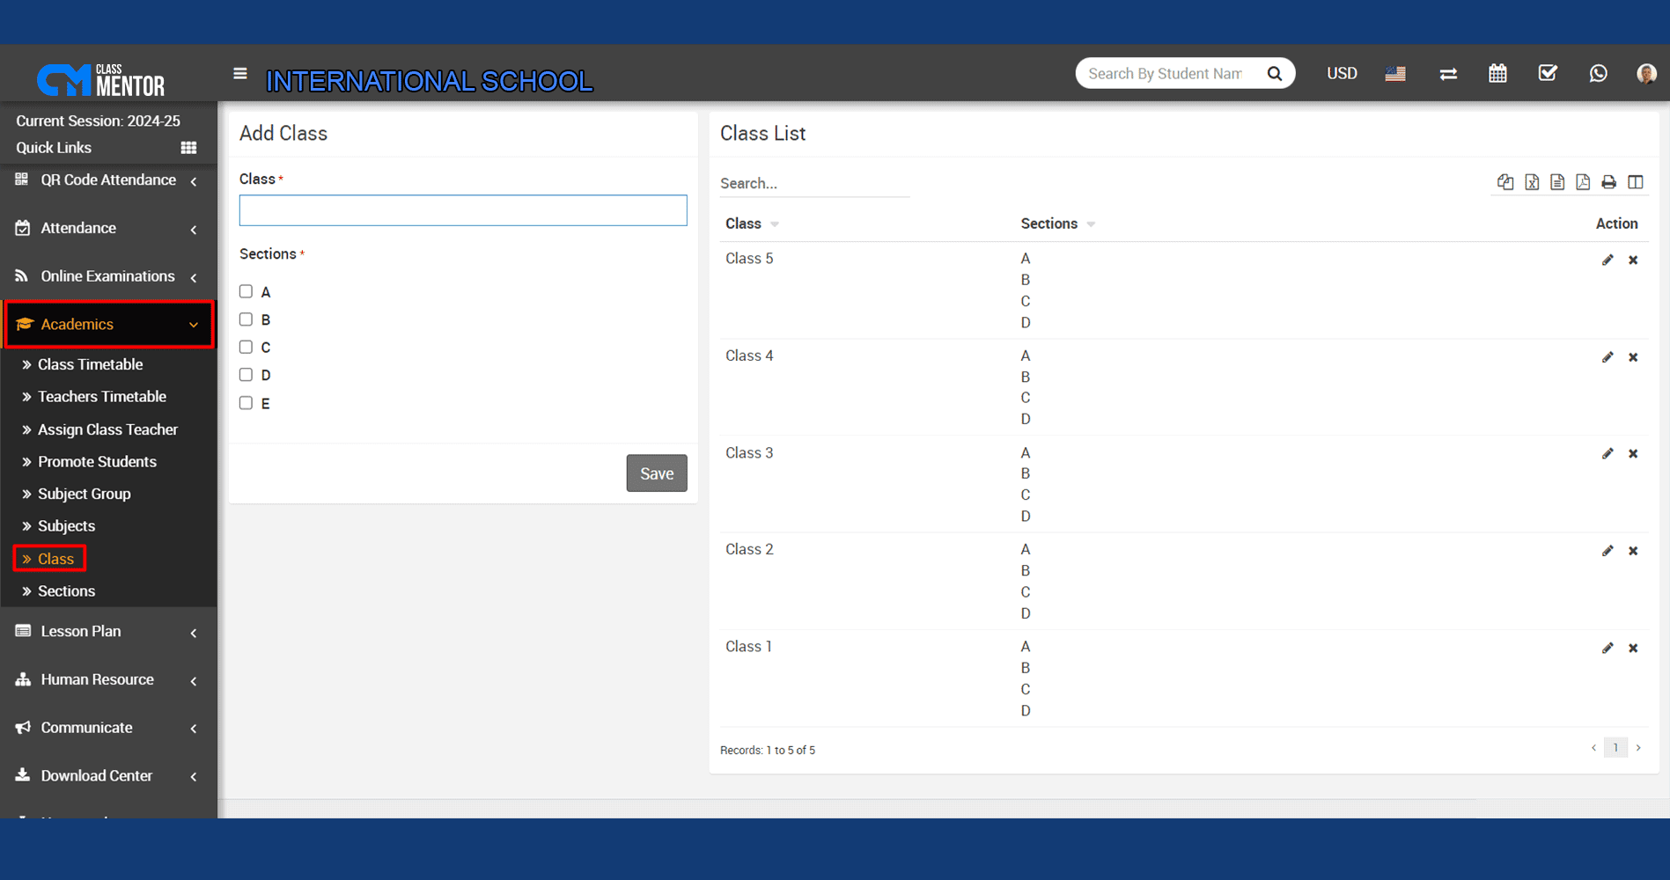Delete Class 4 with X icon
1670x880 pixels.
(1633, 357)
